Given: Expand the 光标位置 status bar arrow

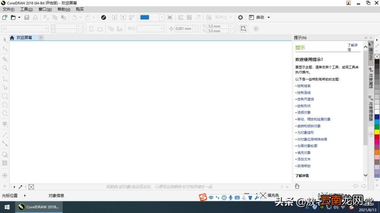Looking at the screenshot, I should 25,195.
